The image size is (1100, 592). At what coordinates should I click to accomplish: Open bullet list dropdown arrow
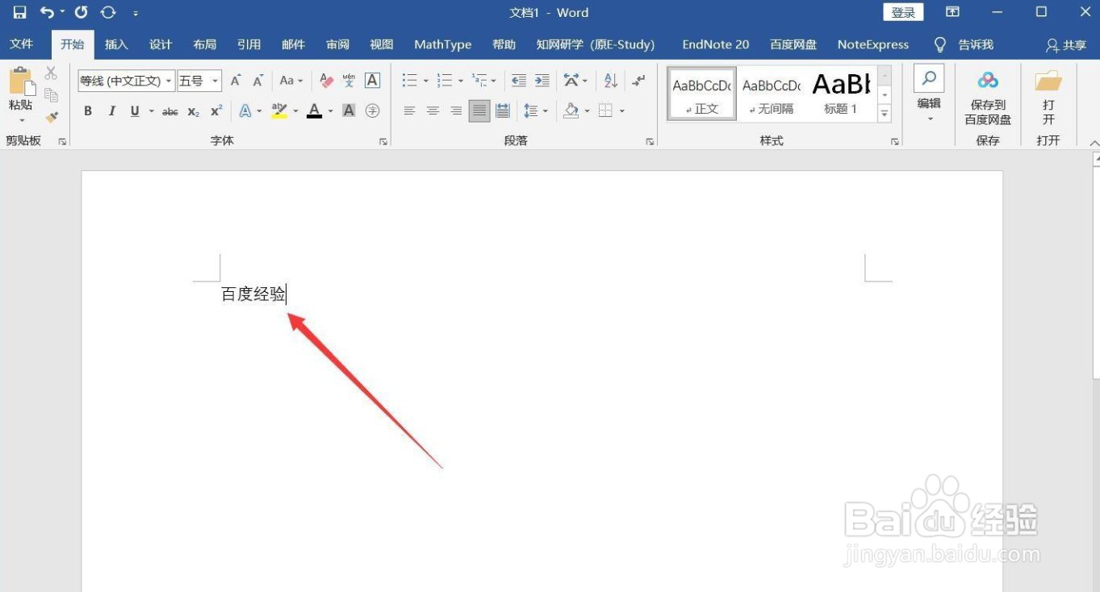pyautogui.click(x=425, y=81)
